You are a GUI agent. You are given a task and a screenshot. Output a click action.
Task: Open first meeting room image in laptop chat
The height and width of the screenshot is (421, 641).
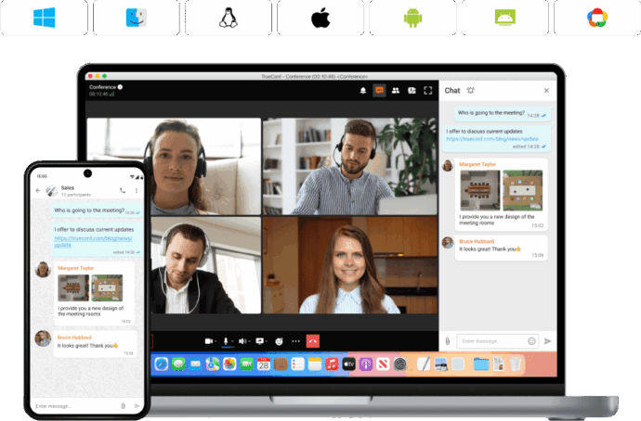(x=480, y=190)
